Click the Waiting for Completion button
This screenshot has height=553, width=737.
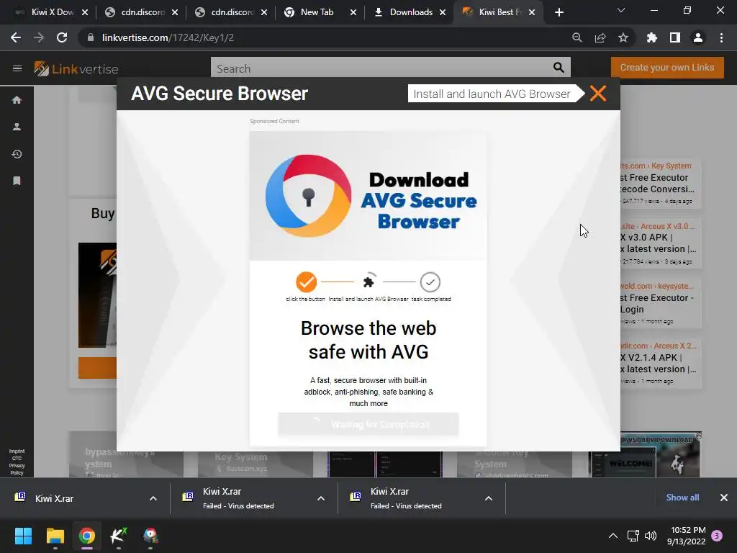368,424
